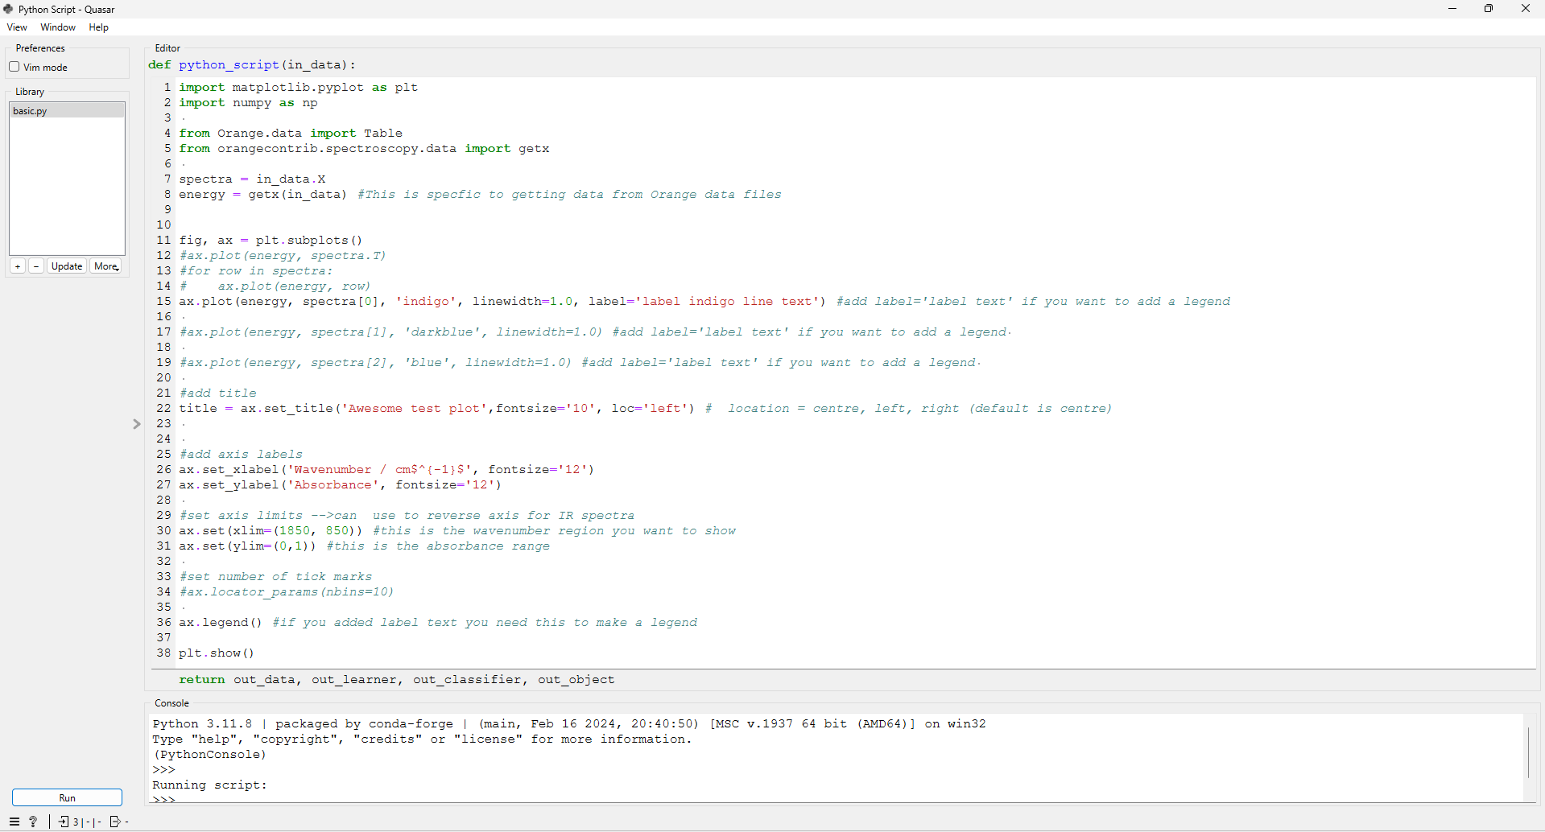Click the return out_data statement
1545x832 pixels.
(x=397, y=679)
